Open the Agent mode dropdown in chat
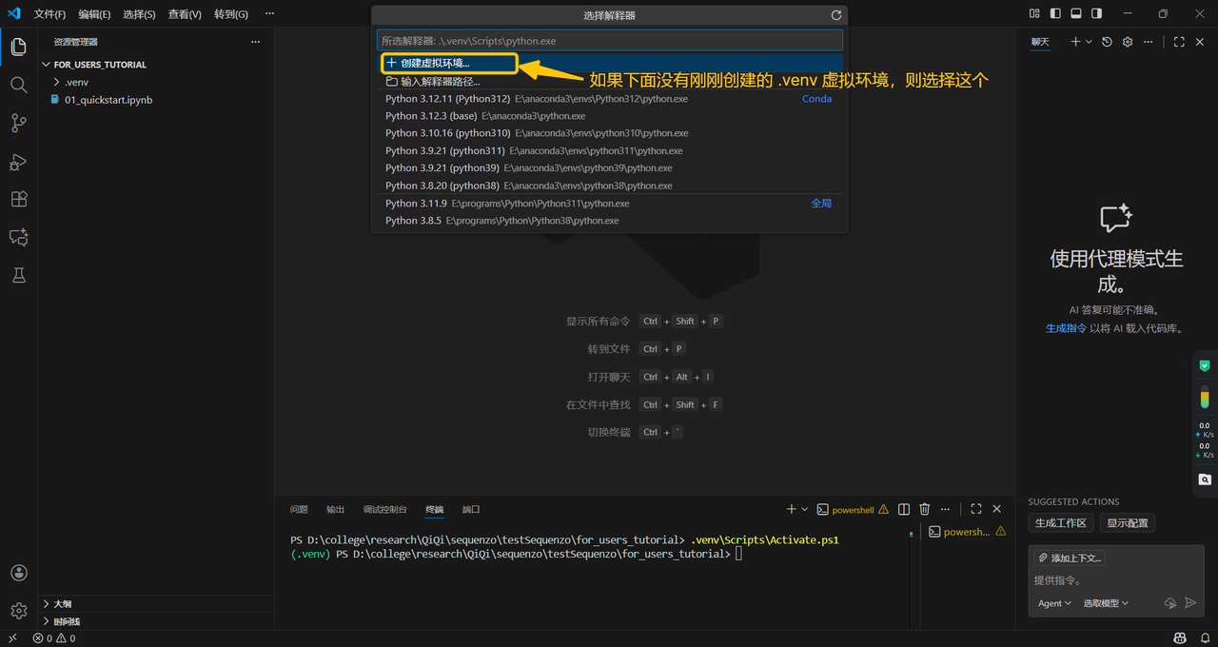 [1054, 603]
